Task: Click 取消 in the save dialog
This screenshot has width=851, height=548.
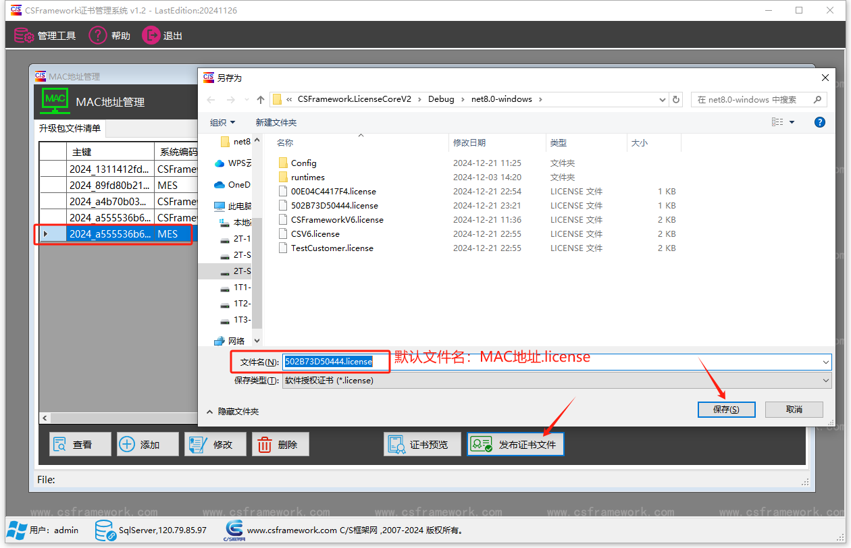Action: point(794,410)
